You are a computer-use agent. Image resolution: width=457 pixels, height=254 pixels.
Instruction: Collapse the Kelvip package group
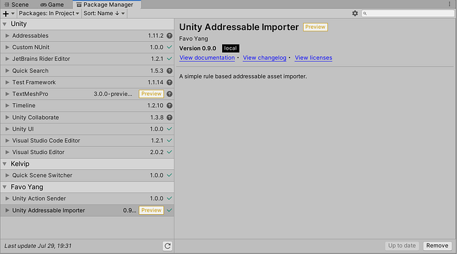5,164
